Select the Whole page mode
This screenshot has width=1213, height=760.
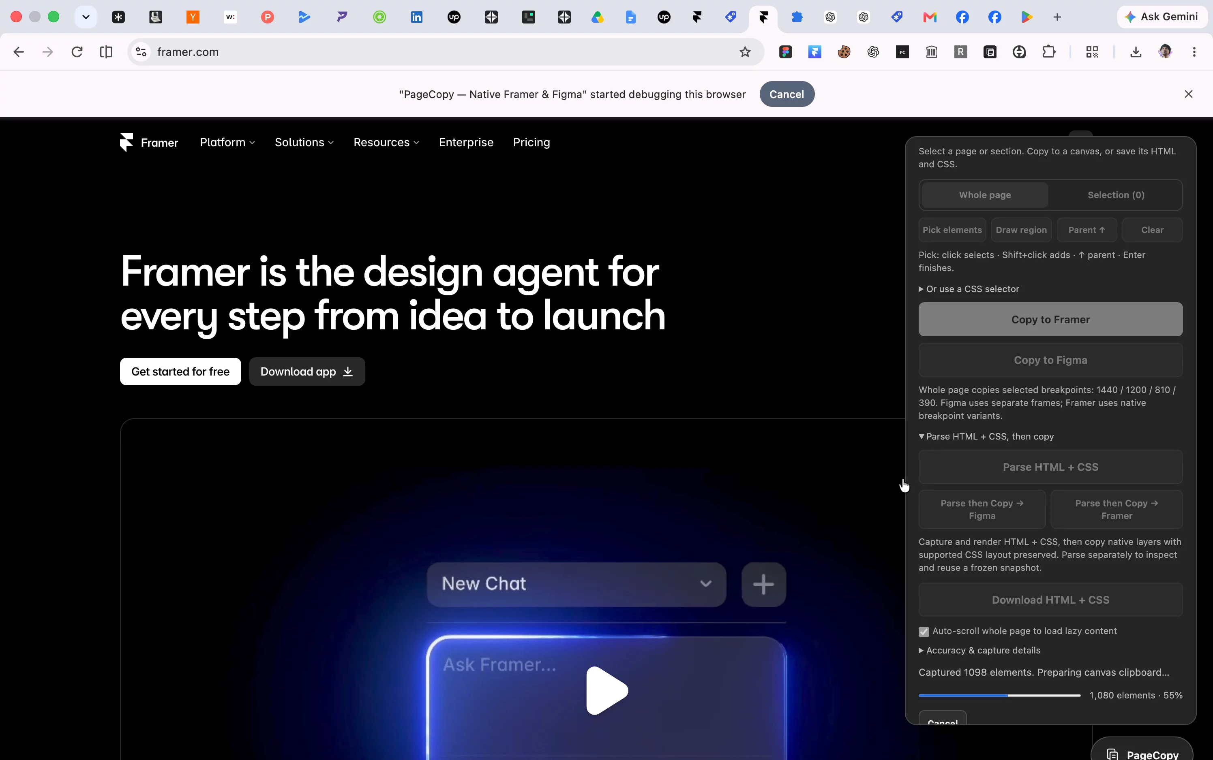coord(985,195)
